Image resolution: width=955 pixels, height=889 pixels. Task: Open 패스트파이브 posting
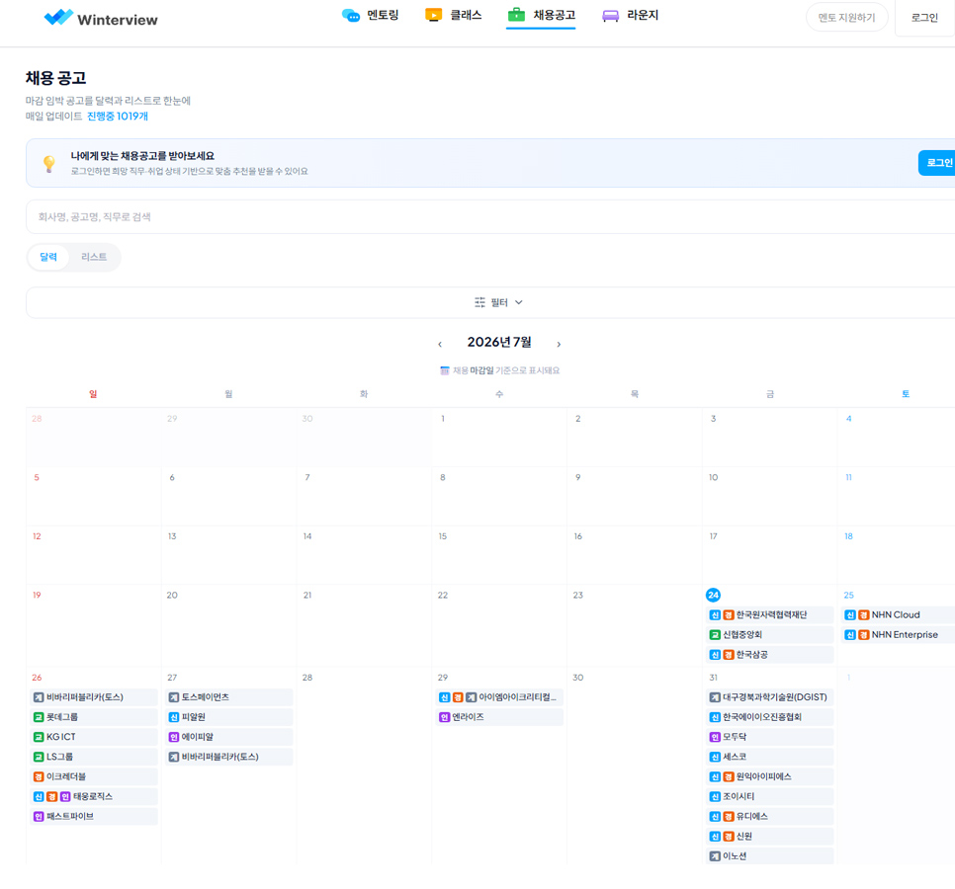(x=94, y=817)
